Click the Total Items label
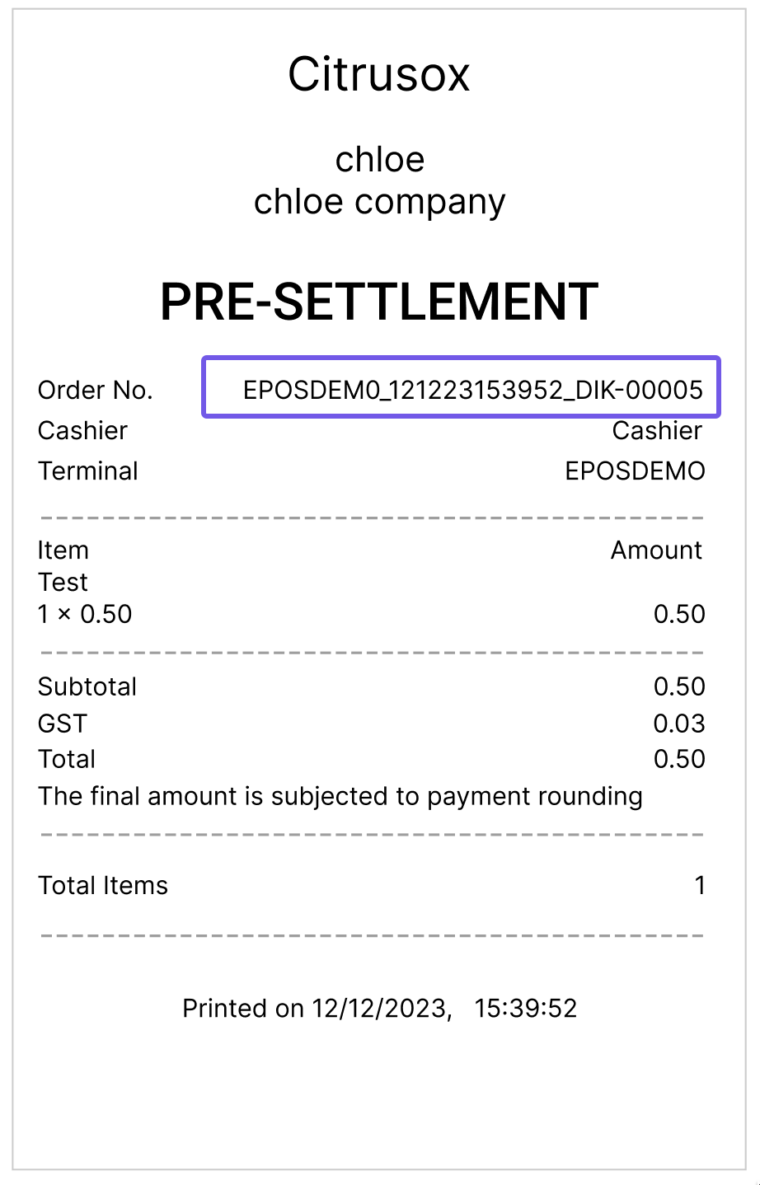This screenshot has width=760, height=1185. (x=103, y=885)
